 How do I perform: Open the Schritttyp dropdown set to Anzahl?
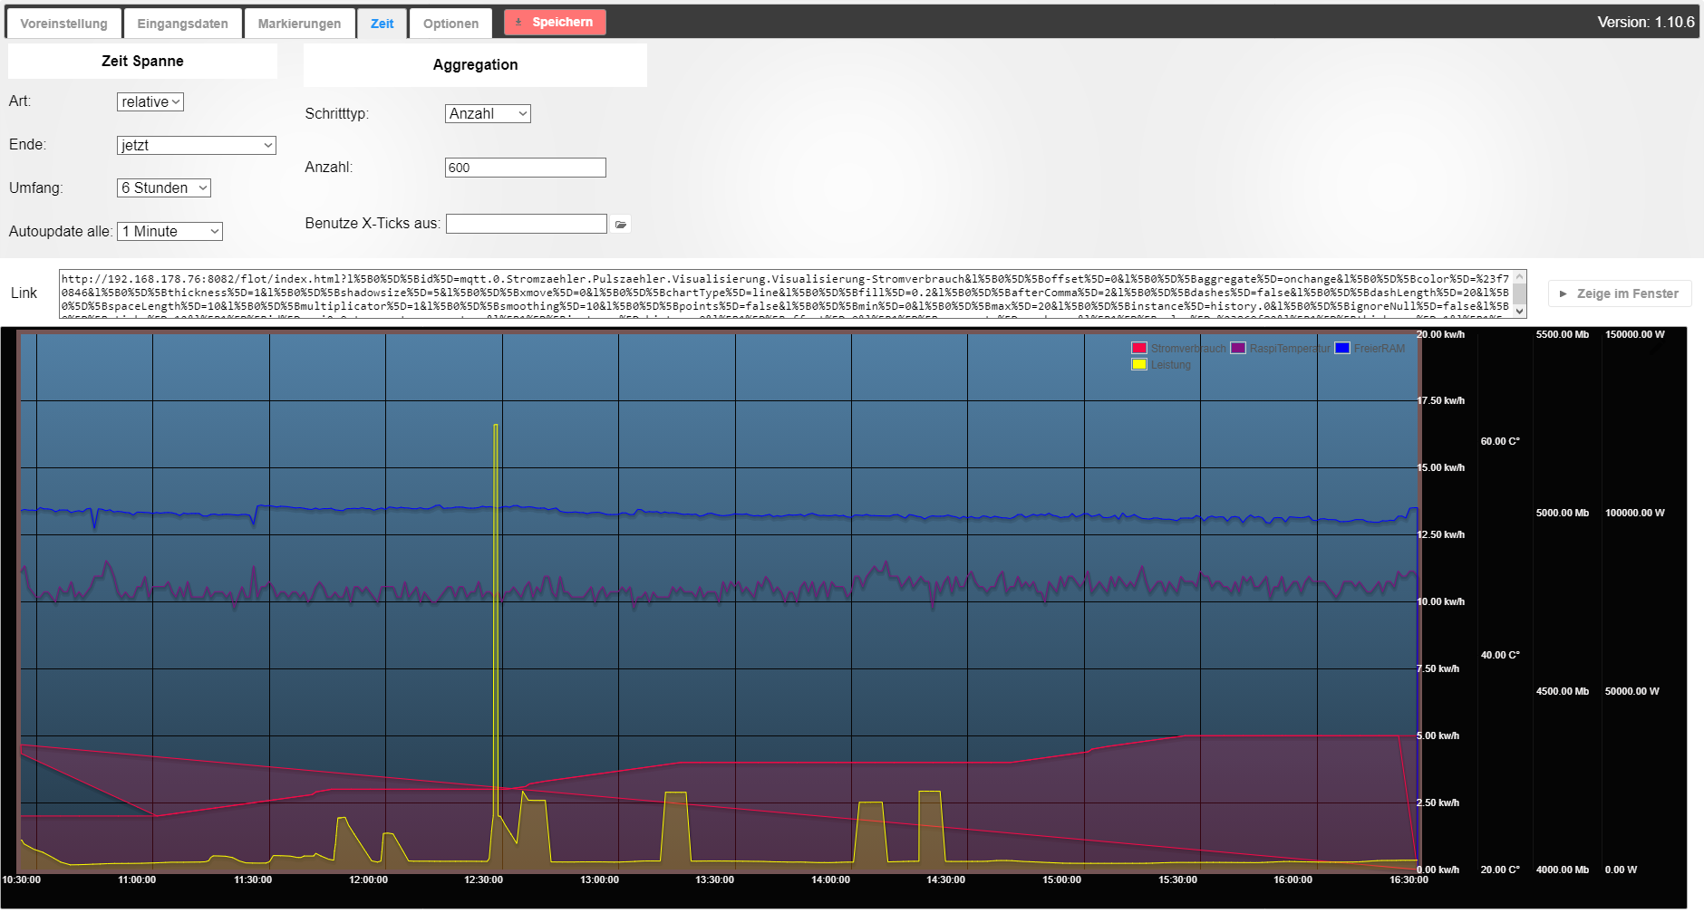[x=488, y=114]
